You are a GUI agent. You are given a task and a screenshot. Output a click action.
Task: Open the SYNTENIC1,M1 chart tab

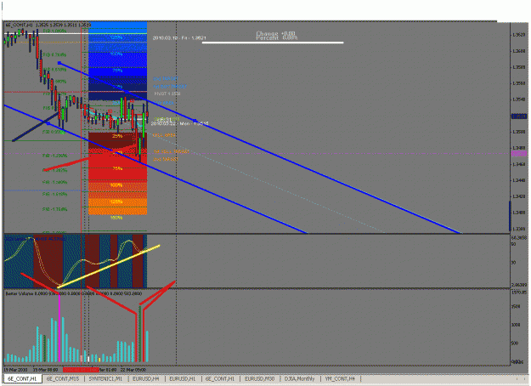(105, 379)
